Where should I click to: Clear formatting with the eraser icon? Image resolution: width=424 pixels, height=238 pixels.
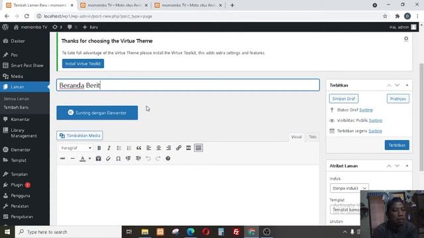coord(108,159)
